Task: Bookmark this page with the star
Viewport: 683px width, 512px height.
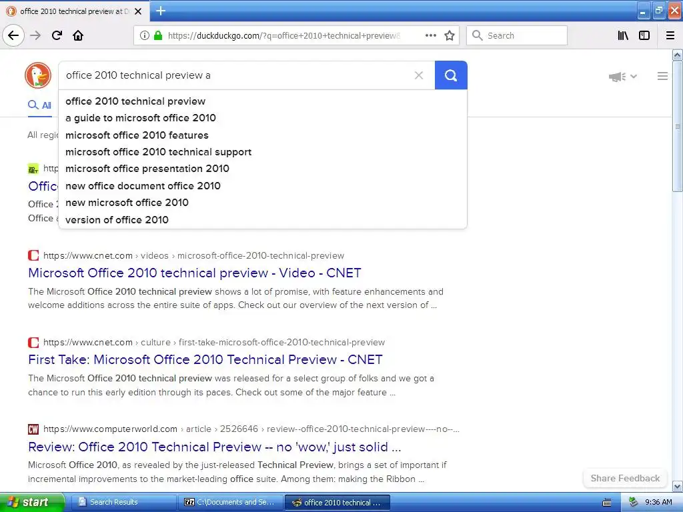Action: coord(450,35)
